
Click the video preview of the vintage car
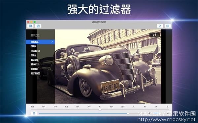(108, 66)
